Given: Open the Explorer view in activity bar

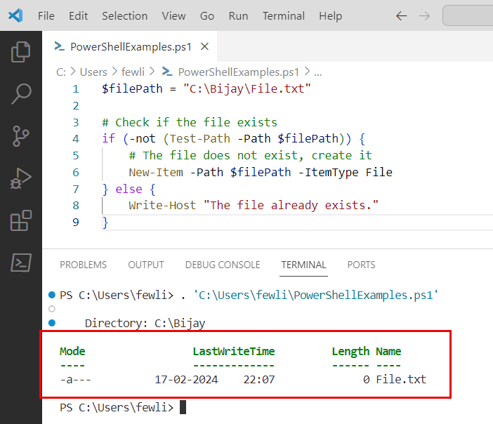Looking at the screenshot, I should coord(21,52).
